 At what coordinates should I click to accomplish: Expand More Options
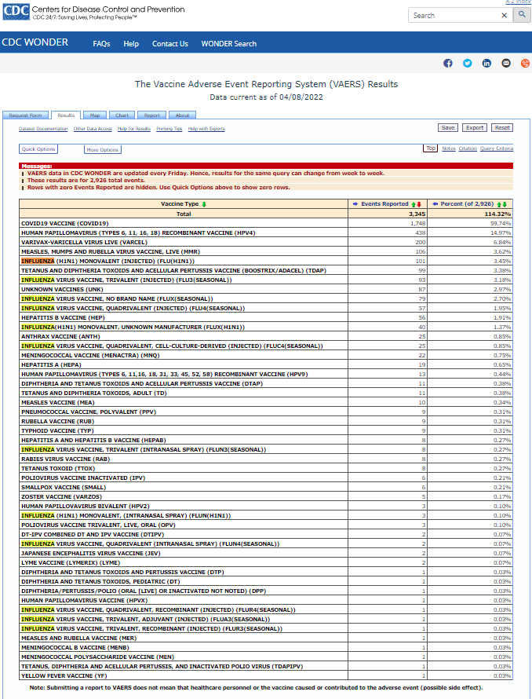(103, 150)
